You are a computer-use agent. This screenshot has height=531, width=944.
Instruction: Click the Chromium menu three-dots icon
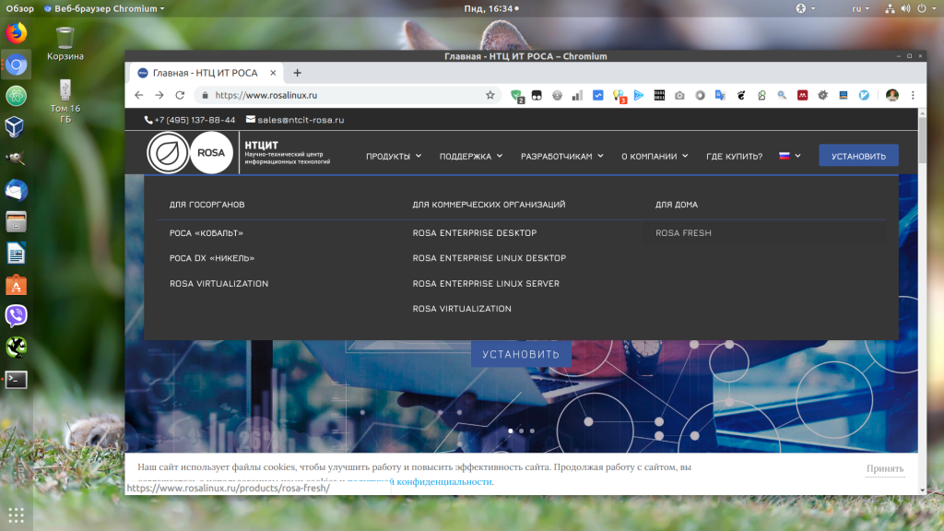(x=913, y=95)
